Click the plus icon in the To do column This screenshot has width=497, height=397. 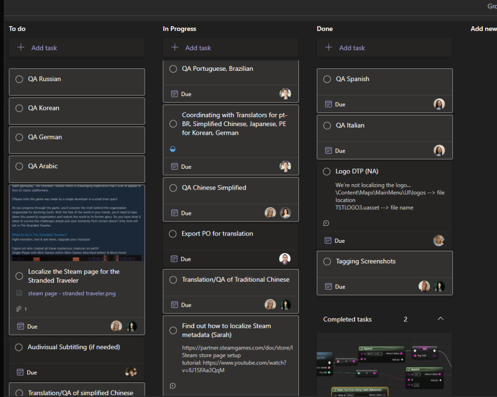(x=21, y=48)
